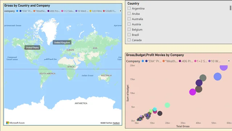Select the brownish-gray bubble near 40bn gross
Viewport: 232px width, 131px height.
pos(199,89)
